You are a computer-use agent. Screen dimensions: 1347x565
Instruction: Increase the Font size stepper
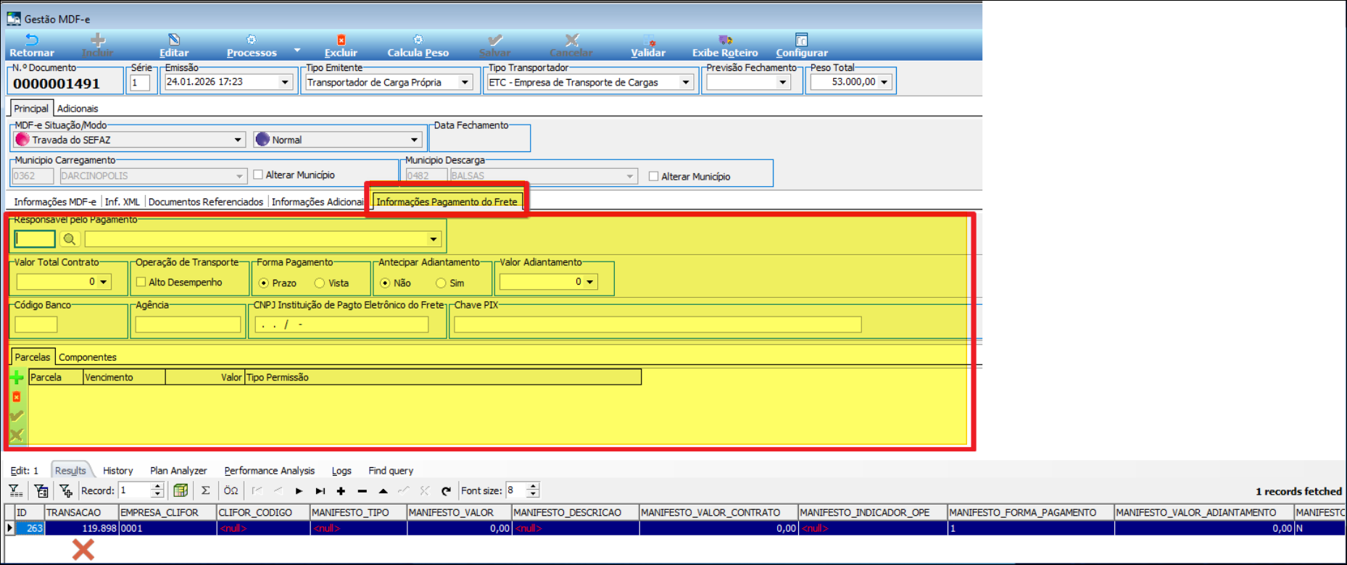click(534, 487)
